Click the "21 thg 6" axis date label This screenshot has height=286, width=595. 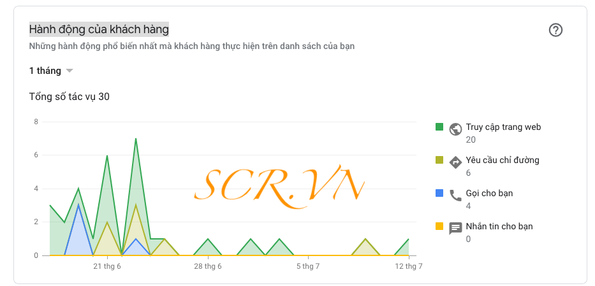[107, 266]
